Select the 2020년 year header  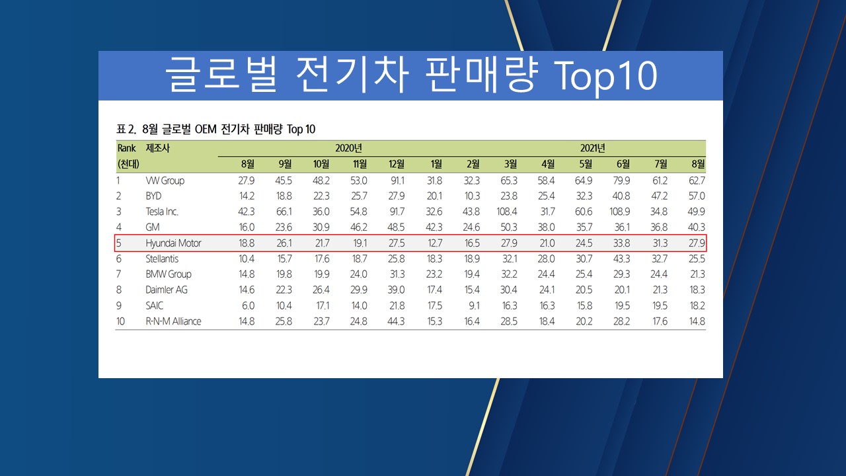click(348, 148)
